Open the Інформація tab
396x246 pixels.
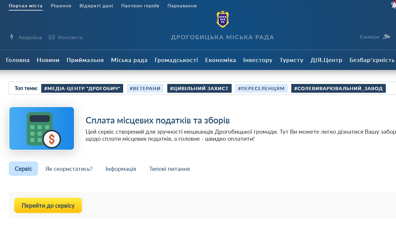120,169
